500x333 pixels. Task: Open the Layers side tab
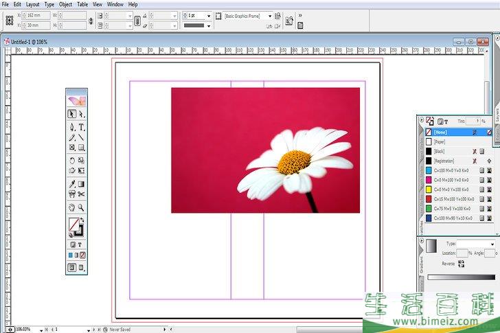(x=497, y=115)
